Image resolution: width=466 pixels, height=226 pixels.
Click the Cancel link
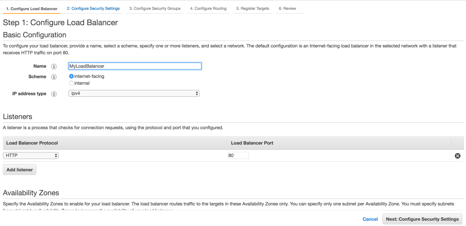pyautogui.click(x=370, y=219)
